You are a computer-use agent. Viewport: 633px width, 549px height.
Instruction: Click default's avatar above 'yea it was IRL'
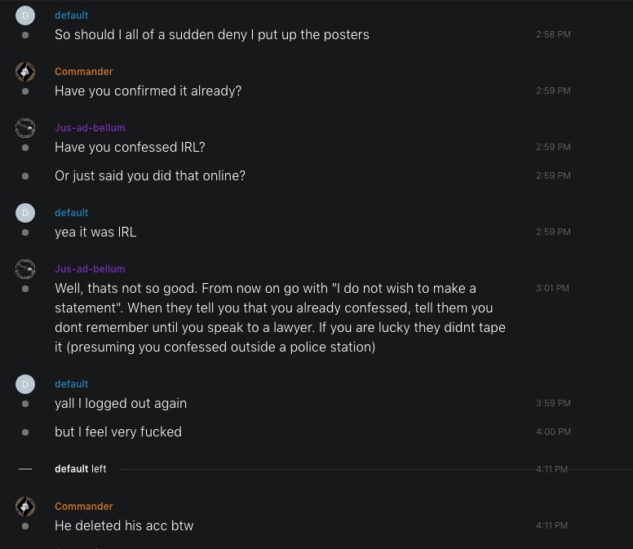click(25, 213)
